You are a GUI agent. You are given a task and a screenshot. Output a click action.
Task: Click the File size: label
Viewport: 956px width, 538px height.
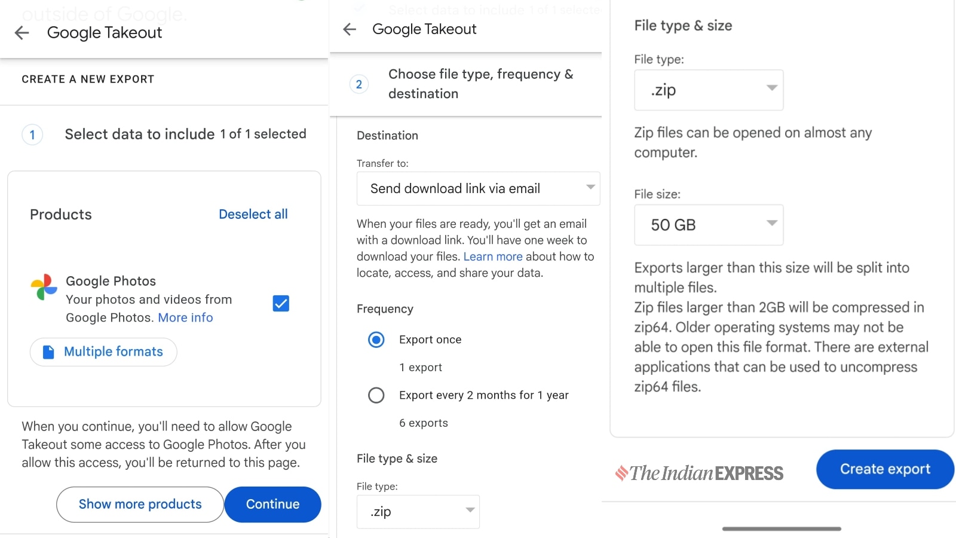(x=657, y=194)
